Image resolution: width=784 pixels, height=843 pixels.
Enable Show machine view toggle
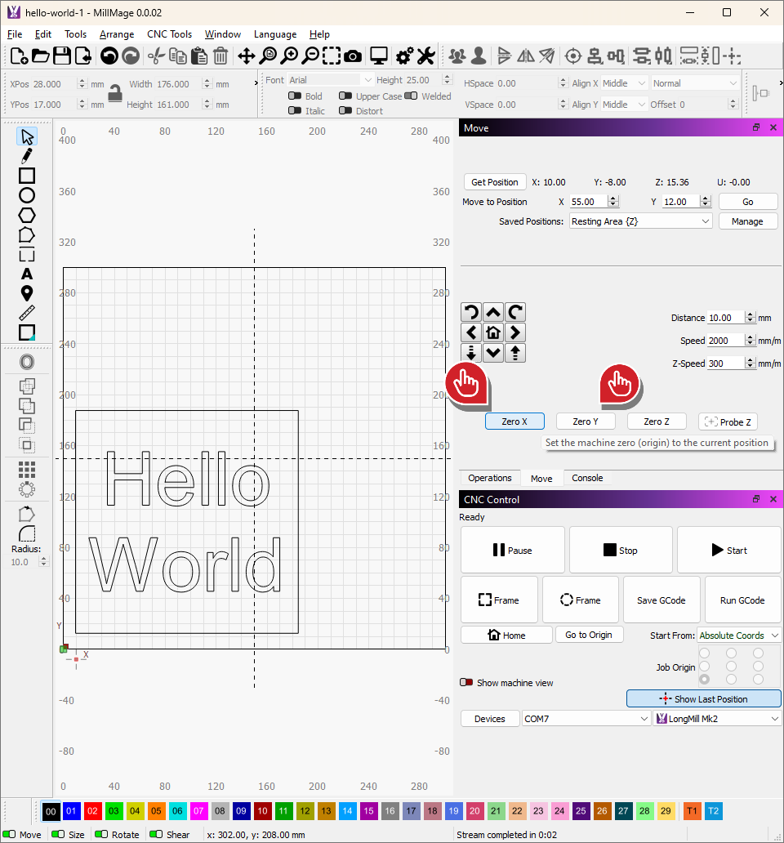(x=466, y=683)
